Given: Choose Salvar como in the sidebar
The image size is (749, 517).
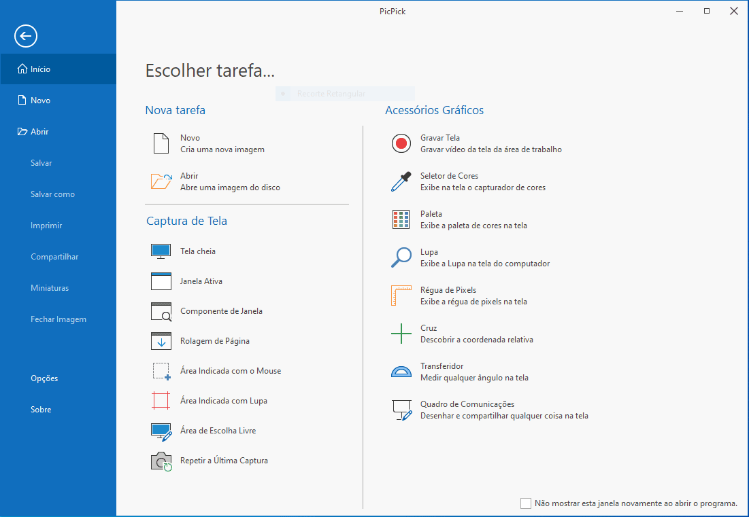Looking at the screenshot, I should 59,194.
